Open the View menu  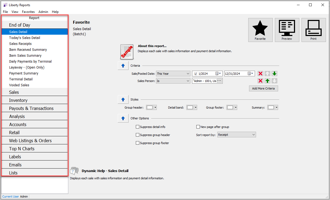click(x=15, y=12)
